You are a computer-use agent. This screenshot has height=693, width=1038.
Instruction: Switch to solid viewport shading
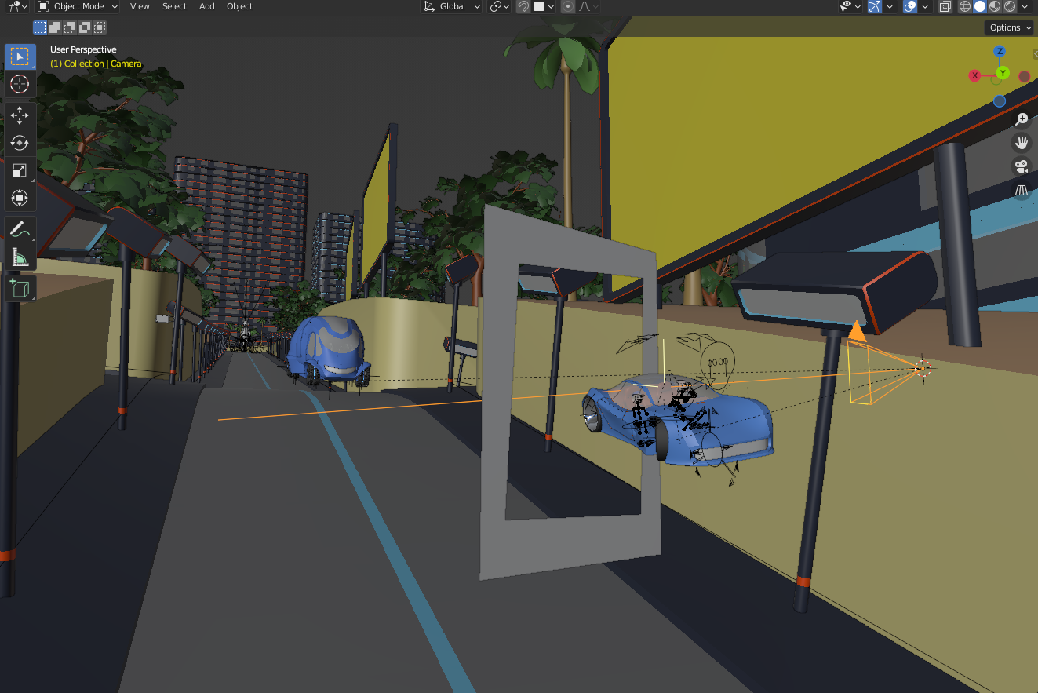coord(980,6)
